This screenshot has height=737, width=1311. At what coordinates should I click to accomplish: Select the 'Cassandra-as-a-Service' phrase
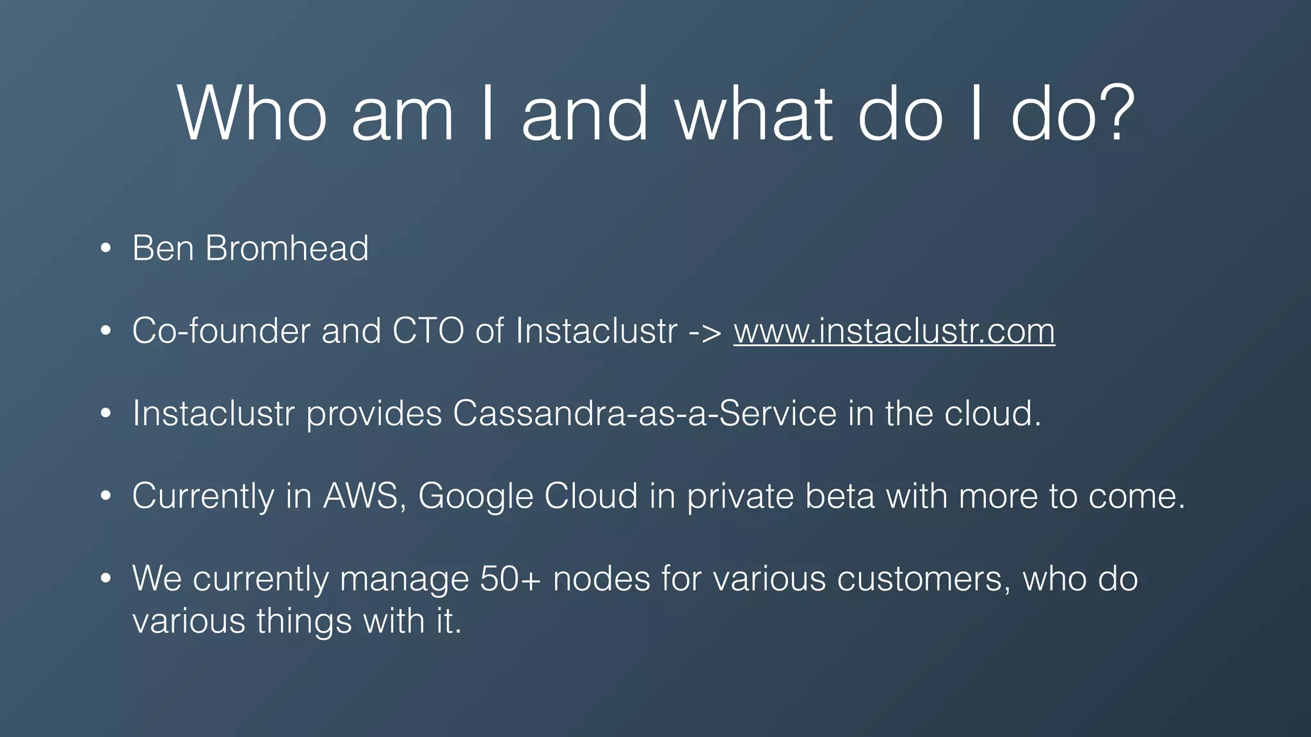(x=645, y=413)
